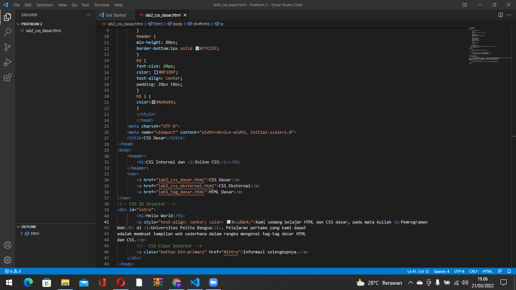Viewport: 516px width, 290px height.
Task: Open the Search view in activity bar
Action: pyautogui.click(x=8, y=32)
